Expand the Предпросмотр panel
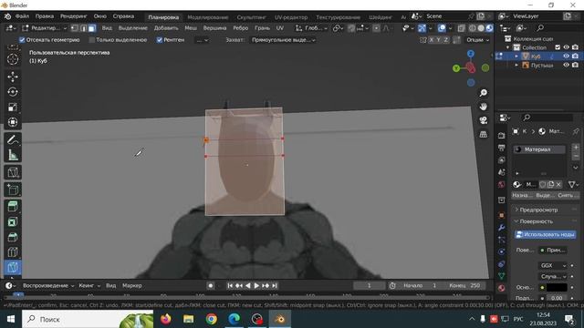Screen dimensions: 584x328 (x=538, y=210)
